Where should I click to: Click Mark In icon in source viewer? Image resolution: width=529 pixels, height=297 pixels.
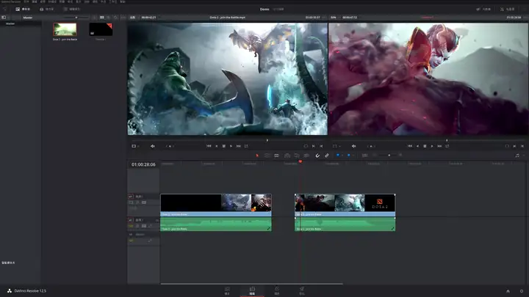[x=314, y=146]
